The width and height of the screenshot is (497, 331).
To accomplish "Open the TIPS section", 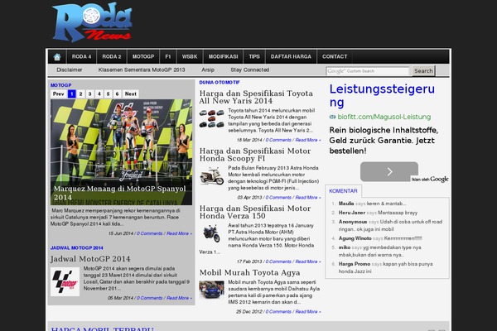I will click(254, 57).
